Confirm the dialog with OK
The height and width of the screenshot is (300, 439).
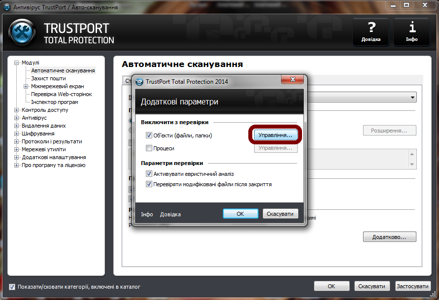[240, 213]
